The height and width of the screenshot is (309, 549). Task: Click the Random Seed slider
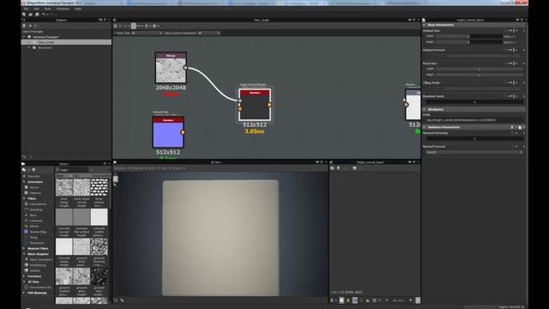tap(474, 101)
